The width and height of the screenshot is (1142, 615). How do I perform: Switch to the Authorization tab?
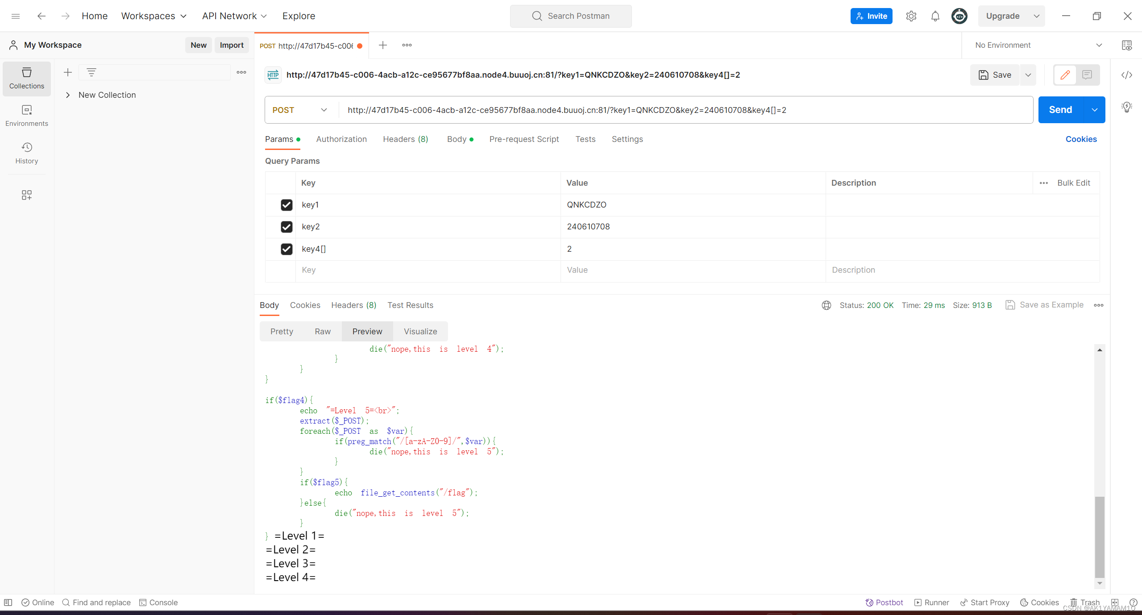tap(341, 139)
